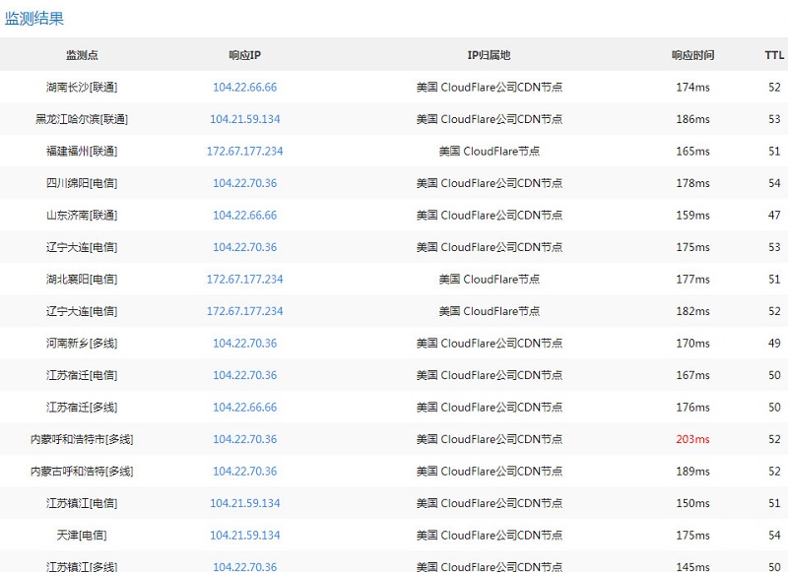Click the 176ms response time value
This screenshot has height=572, width=788.
click(693, 408)
